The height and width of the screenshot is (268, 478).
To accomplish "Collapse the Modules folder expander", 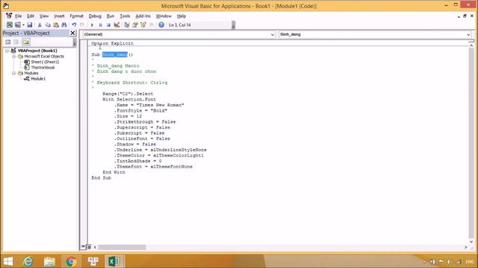I will pyautogui.click(x=13, y=73).
